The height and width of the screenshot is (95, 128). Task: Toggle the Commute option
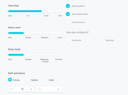click(68, 40)
